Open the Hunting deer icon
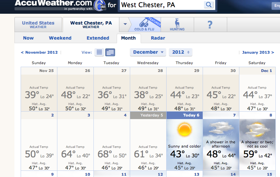The height and width of the screenshot is (177, 280). [x=177, y=24]
